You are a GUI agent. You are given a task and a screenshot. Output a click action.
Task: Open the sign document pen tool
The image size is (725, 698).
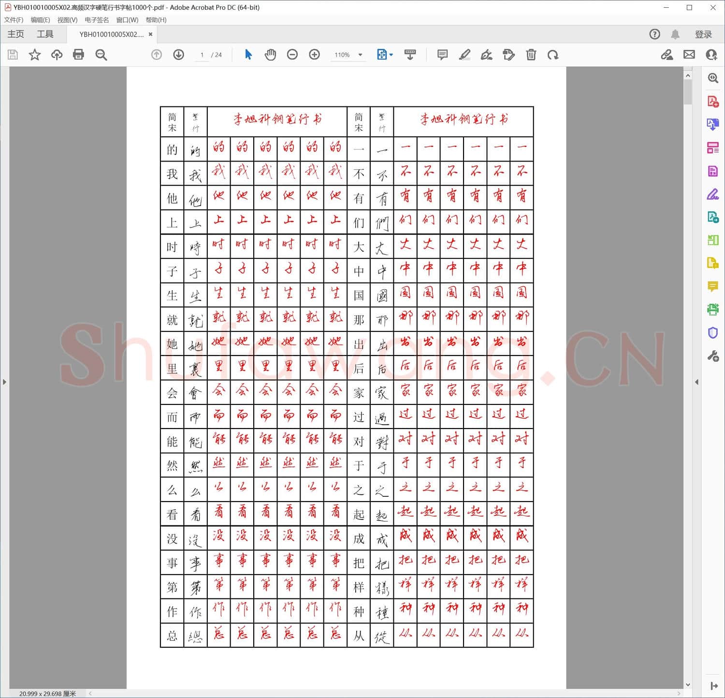click(487, 55)
